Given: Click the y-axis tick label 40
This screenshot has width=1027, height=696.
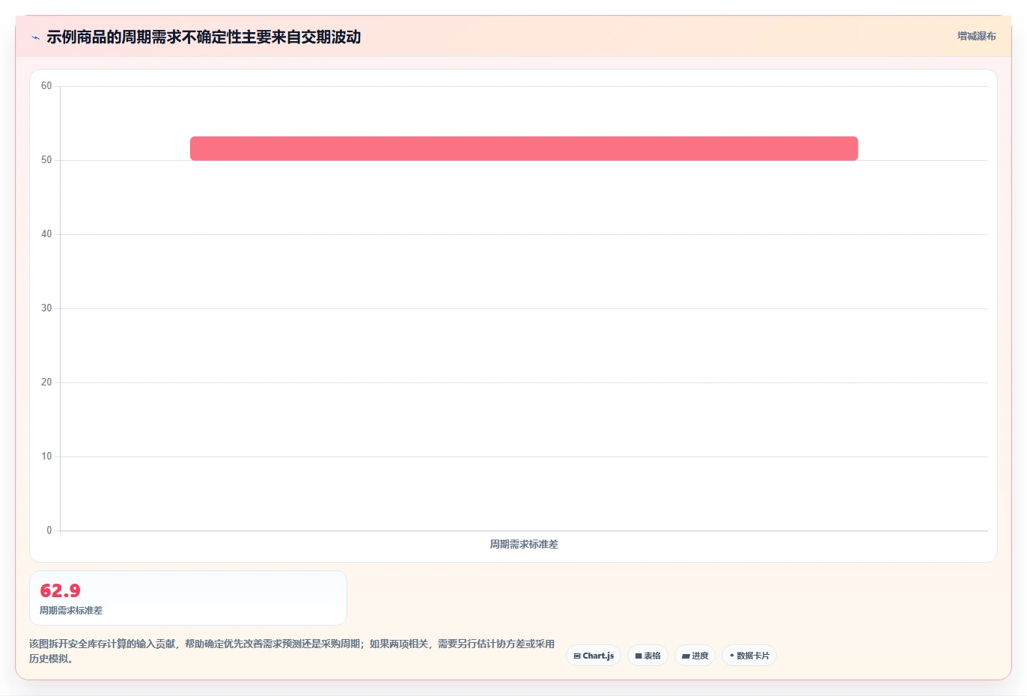Looking at the screenshot, I should click(46, 234).
